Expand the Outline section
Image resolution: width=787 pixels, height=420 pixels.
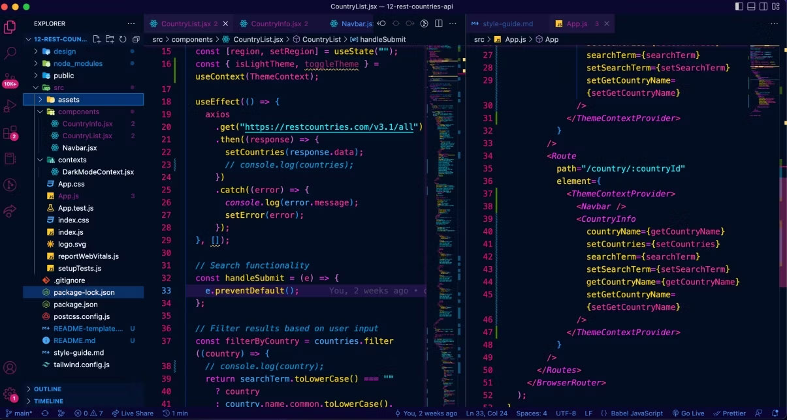tap(46, 389)
